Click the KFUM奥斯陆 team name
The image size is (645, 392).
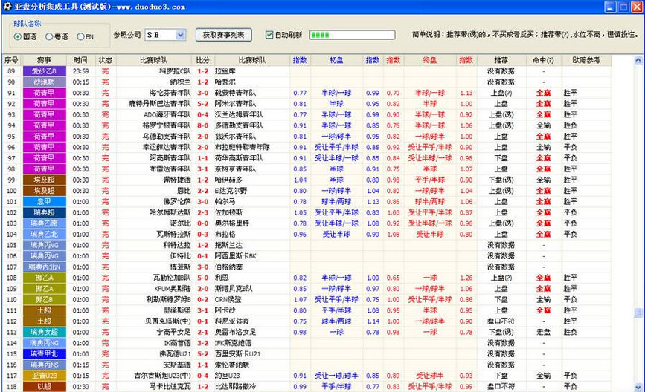pyautogui.click(x=173, y=289)
